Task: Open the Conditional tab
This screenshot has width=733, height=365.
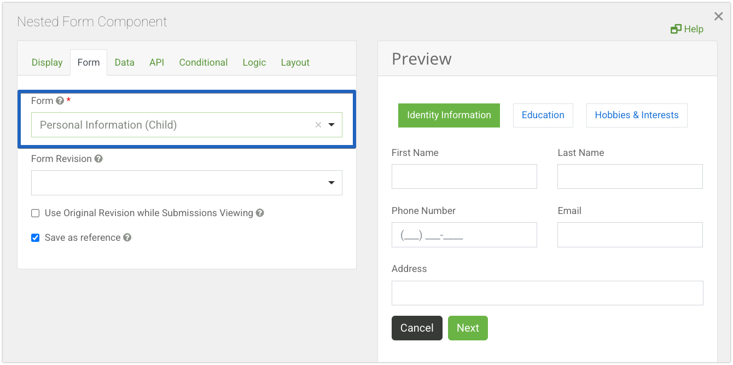Action: point(203,62)
